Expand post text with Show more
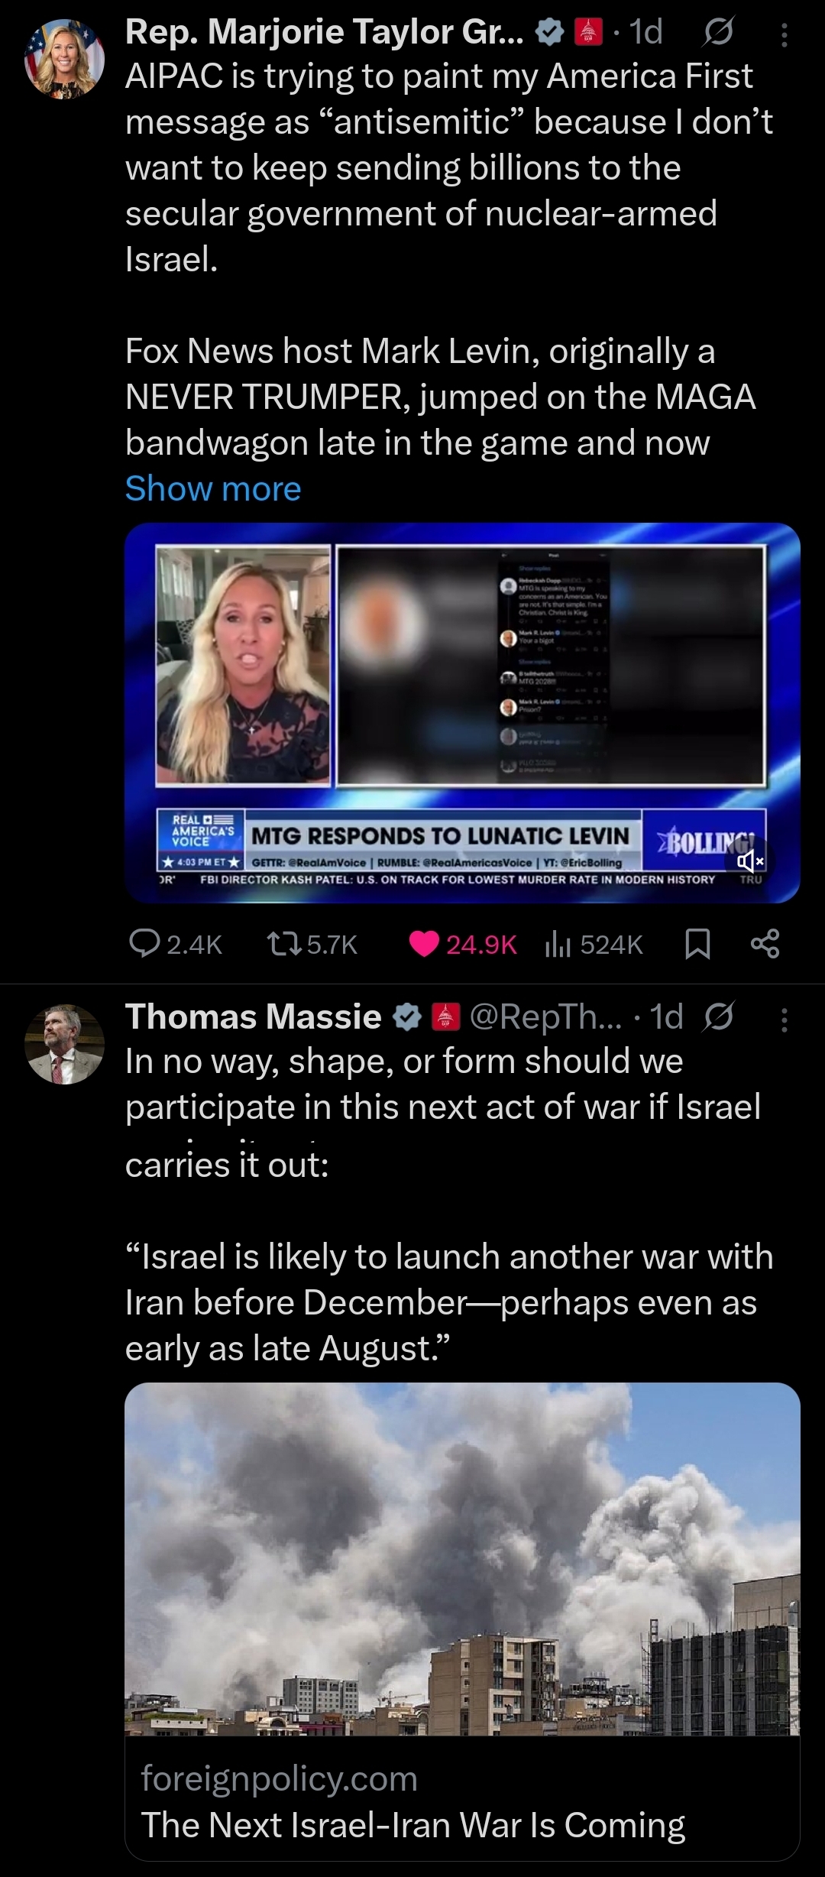Viewport: 825px width, 1877px height. (213, 488)
